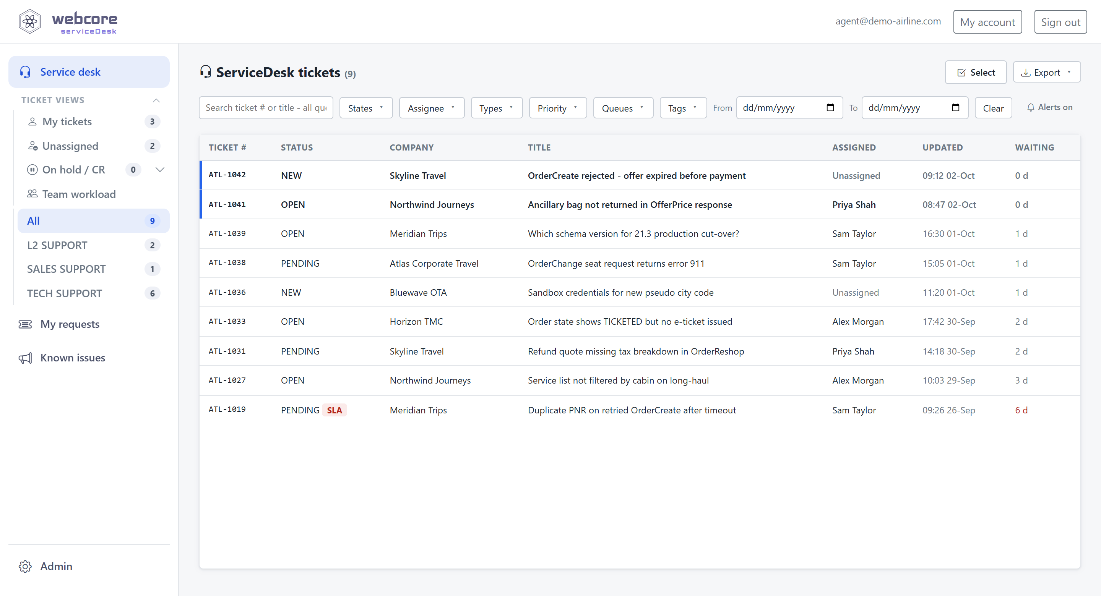Open the Team workload view
Viewport: 1101px width, 596px height.
click(93, 194)
